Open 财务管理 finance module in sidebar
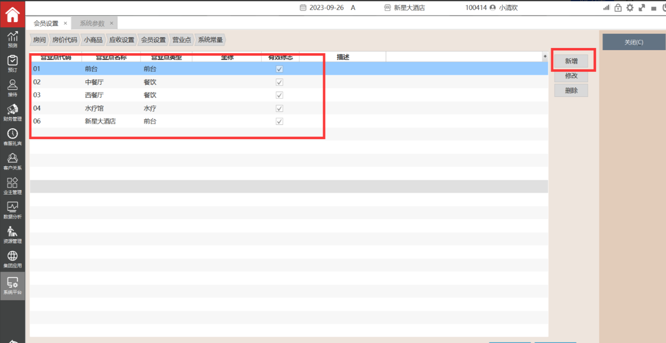This screenshot has width=666, height=343. click(x=13, y=112)
